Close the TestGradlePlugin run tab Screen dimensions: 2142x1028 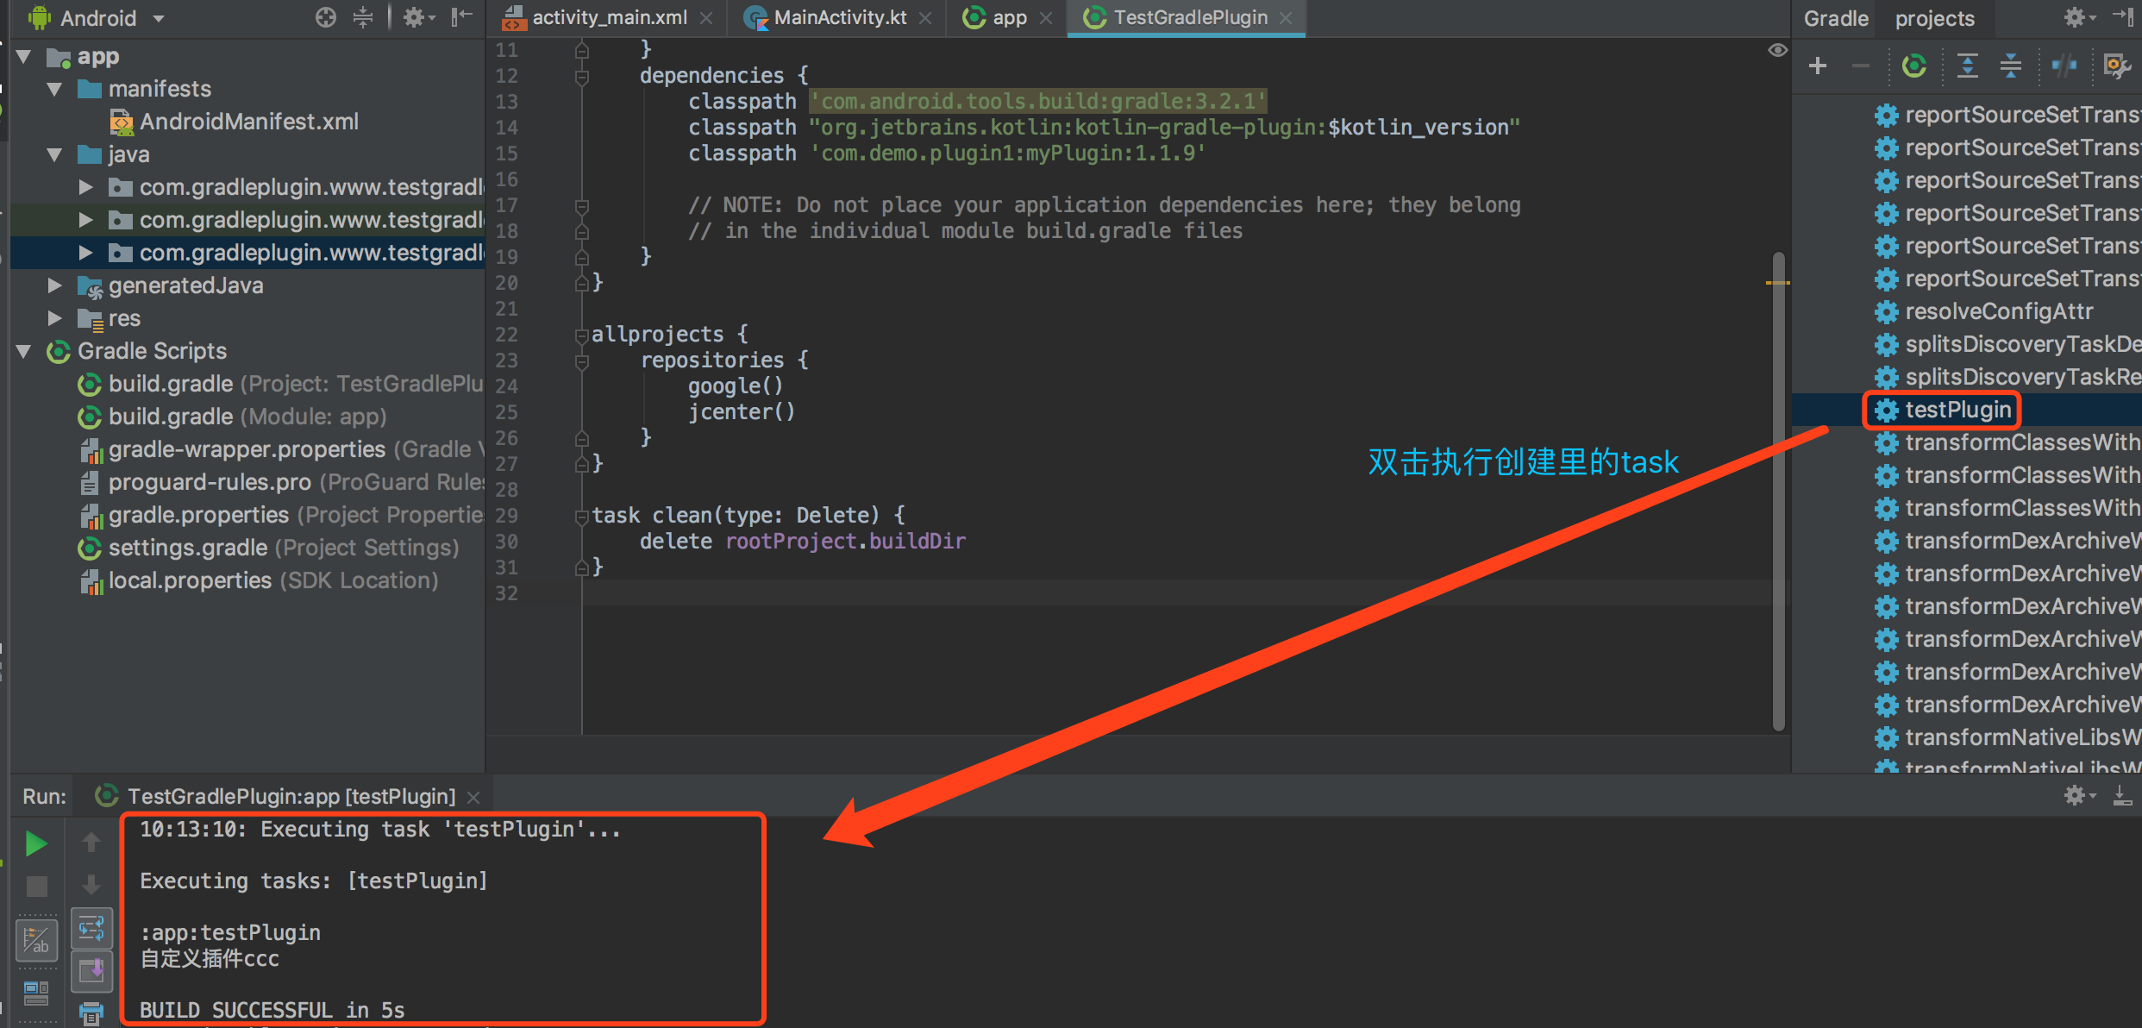(473, 797)
